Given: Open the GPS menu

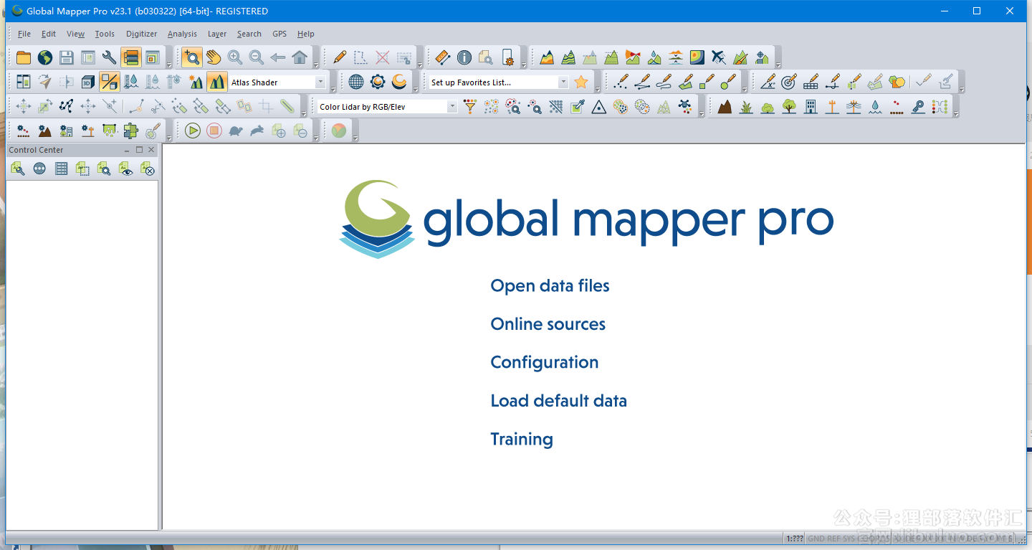Looking at the screenshot, I should pyautogui.click(x=279, y=34).
